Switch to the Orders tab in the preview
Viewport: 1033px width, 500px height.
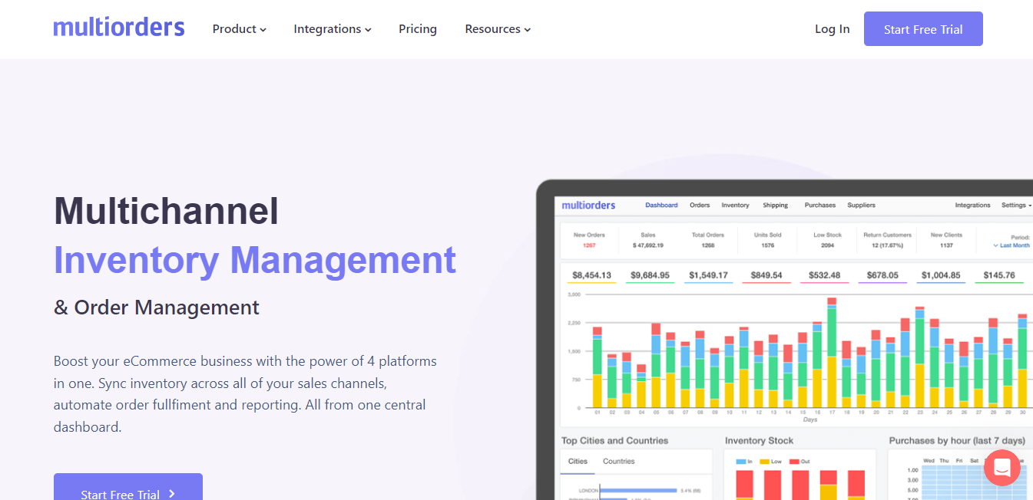coord(700,206)
